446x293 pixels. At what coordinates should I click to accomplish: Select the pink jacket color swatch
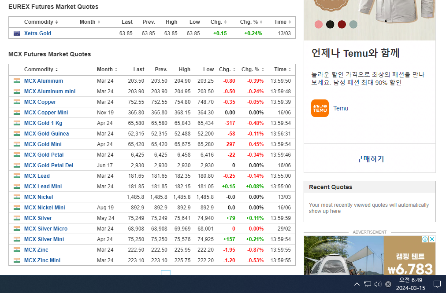(319, 25)
